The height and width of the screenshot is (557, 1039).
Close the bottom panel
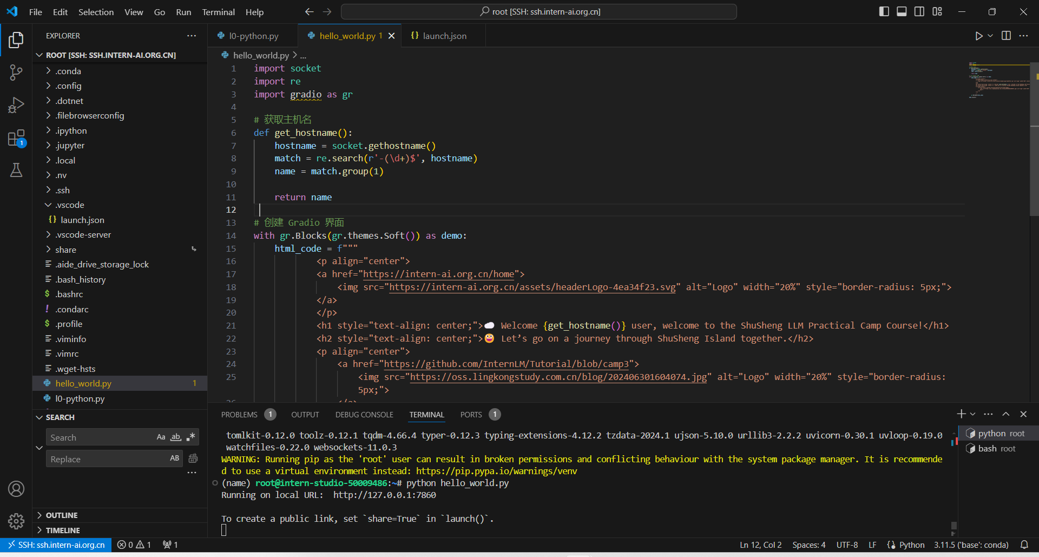click(1023, 414)
